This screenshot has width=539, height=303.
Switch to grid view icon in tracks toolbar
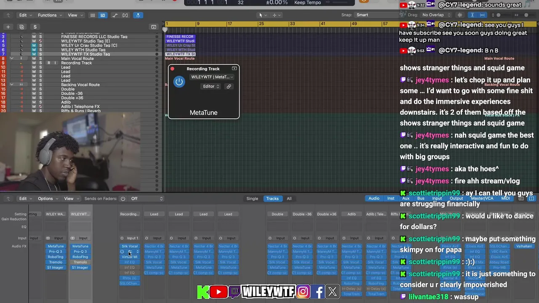tap(93, 15)
